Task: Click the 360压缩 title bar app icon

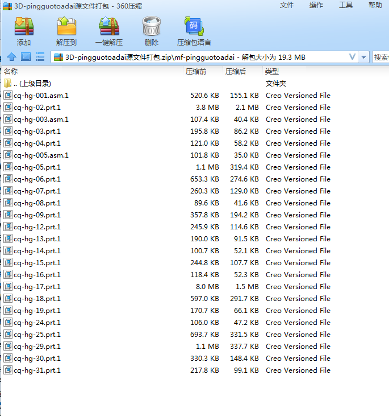Action: click(x=7, y=6)
